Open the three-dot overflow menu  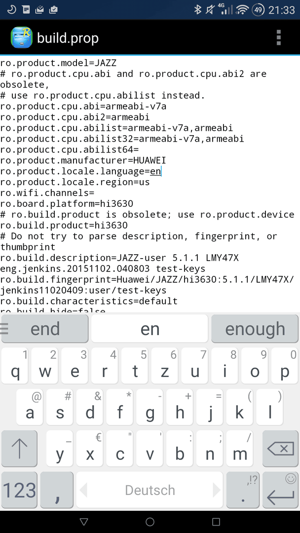point(279,38)
